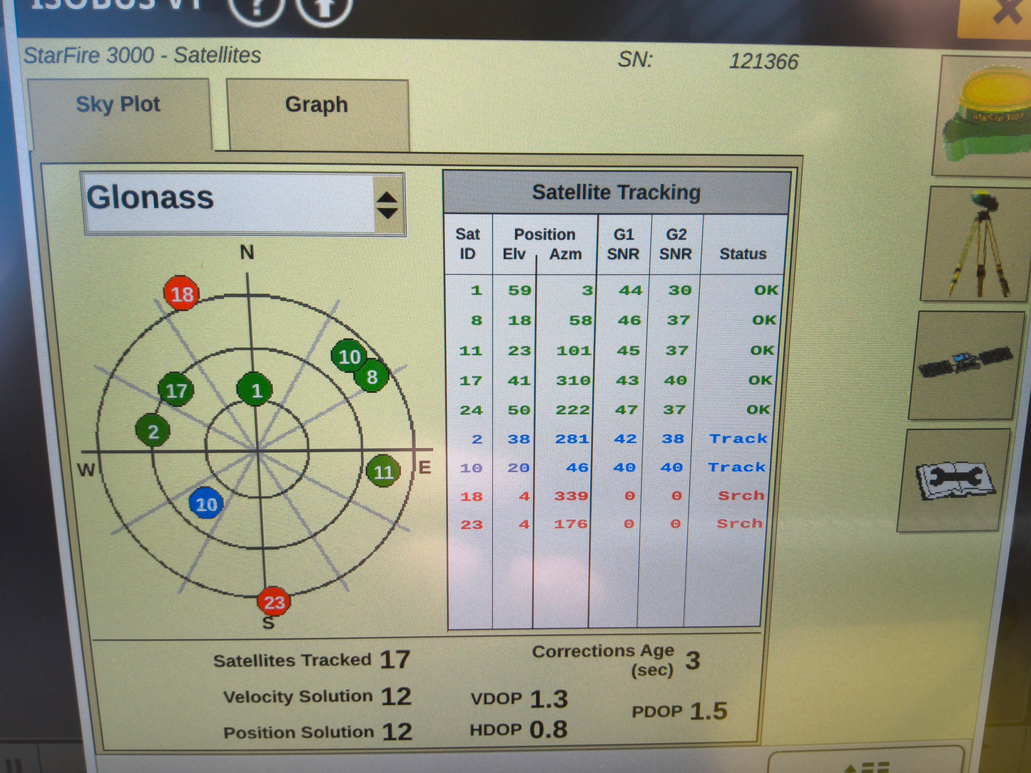The width and height of the screenshot is (1031, 773).
Task: Click the Azm column header
Action: 566,254
